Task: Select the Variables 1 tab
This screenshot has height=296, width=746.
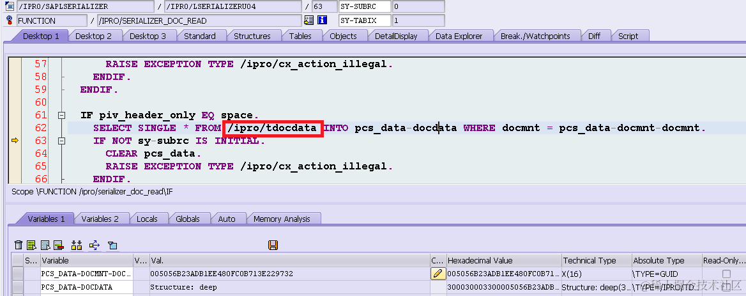Action: [46, 219]
